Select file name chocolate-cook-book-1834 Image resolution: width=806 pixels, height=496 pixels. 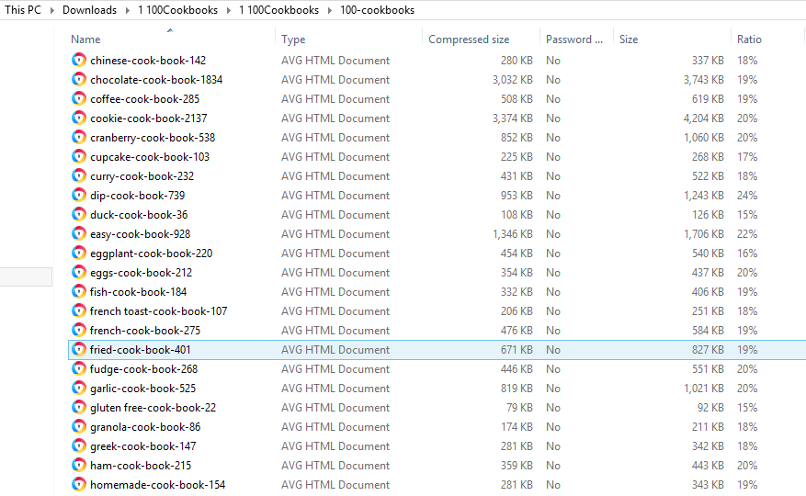pyautogui.click(x=156, y=80)
